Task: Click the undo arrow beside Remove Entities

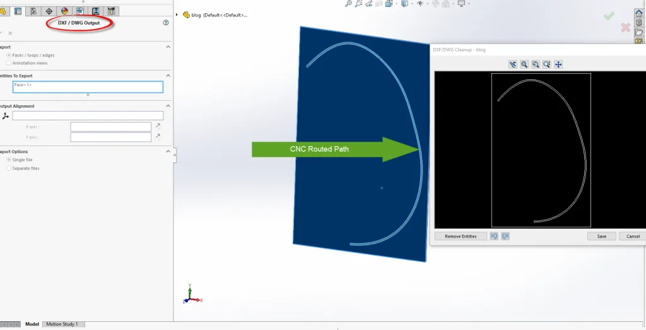Action: pos(494,236)
